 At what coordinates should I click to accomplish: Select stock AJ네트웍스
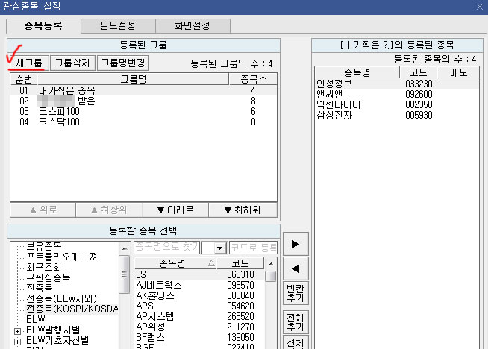tap(199, 285)
